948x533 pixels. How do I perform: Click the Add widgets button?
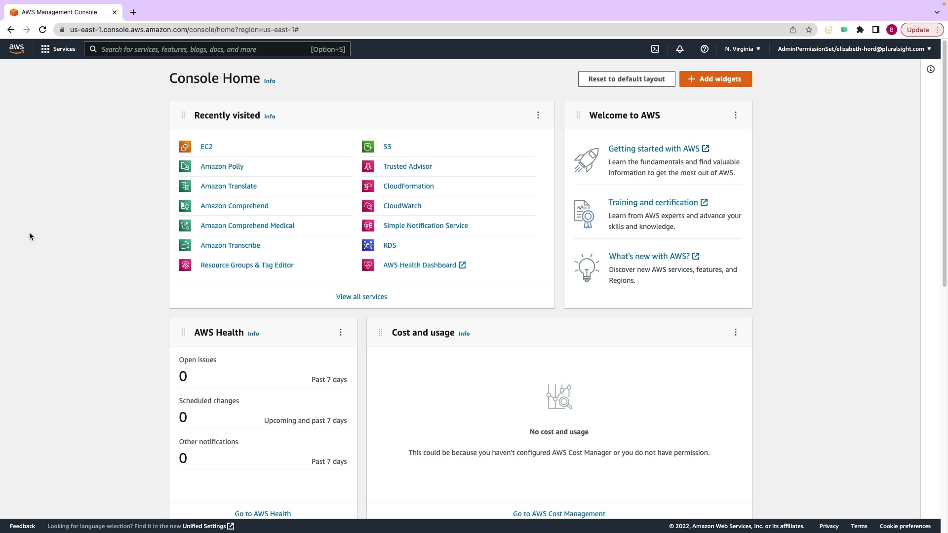tap(715, 79)
